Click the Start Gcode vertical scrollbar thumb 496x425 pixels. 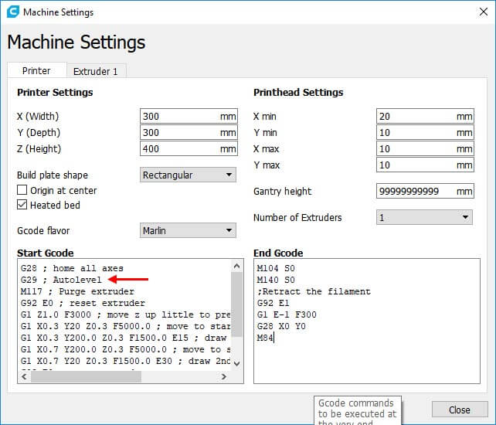[x=236, y=304]
